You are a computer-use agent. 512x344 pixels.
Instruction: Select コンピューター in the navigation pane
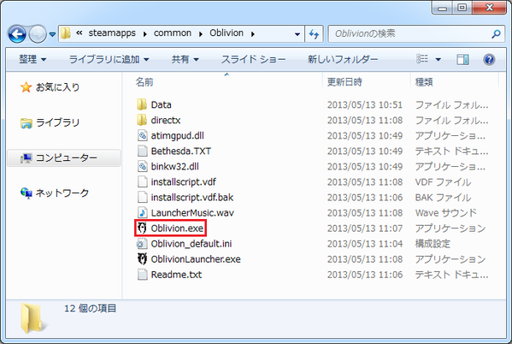tap(67, 157)
